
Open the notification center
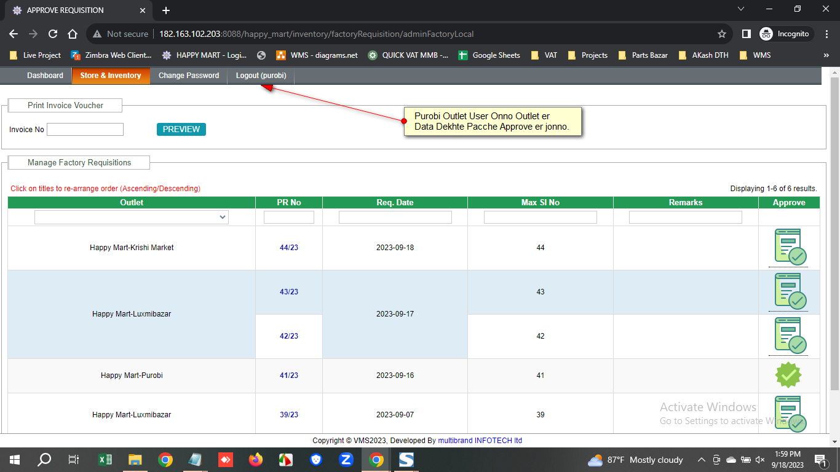(820, 460)
